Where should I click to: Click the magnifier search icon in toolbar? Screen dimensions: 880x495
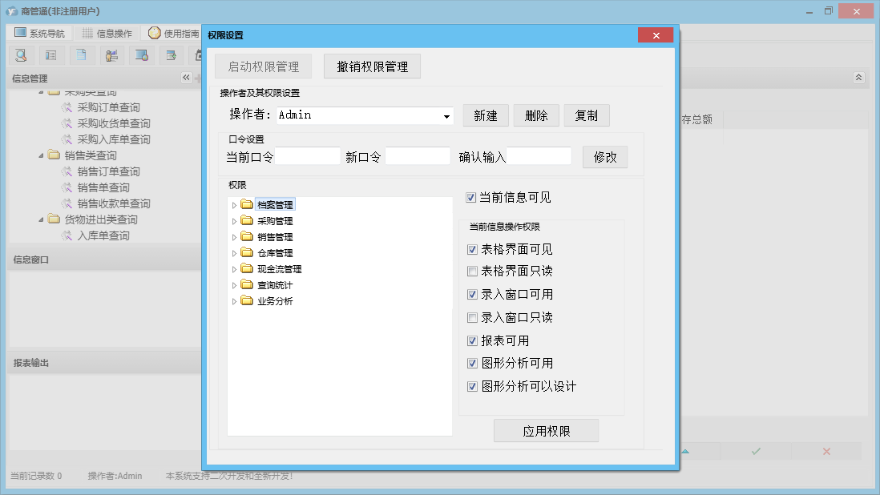tap(22, 55)
